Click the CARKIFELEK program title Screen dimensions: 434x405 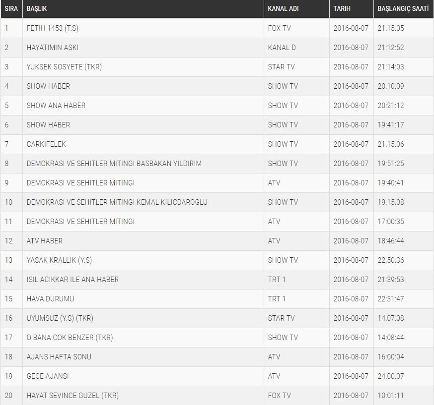46,144
